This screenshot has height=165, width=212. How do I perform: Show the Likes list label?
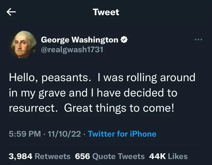click(x=177, y=156)
